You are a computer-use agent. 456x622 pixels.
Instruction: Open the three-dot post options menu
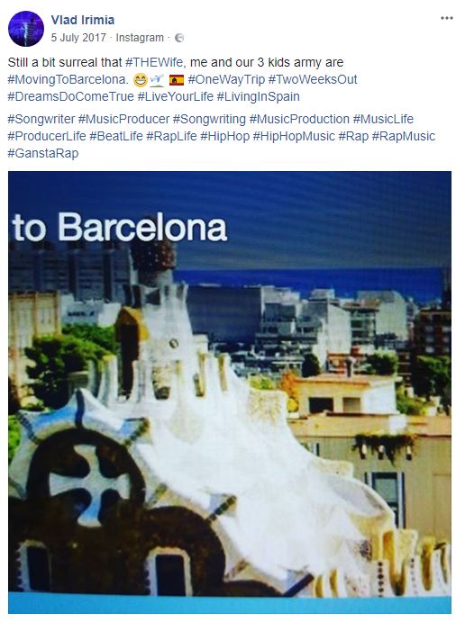coord(446,18)
